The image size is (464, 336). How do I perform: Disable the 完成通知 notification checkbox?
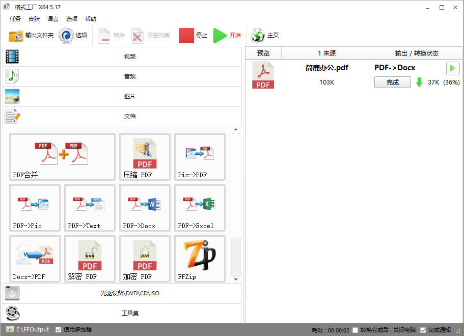click(x=423, y=330)
